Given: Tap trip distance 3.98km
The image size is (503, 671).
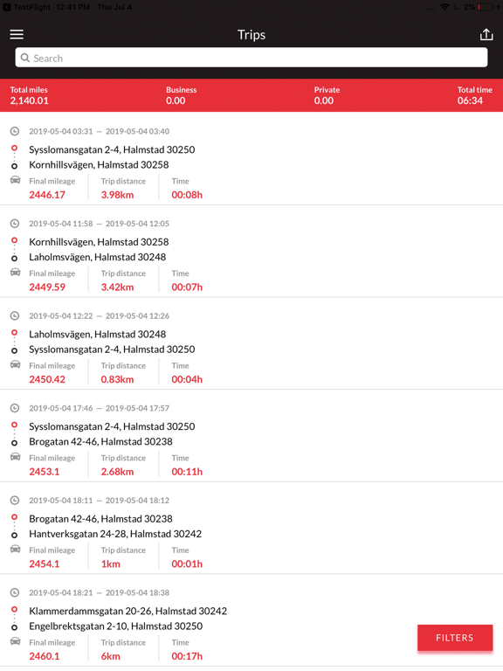Looking at the screenshot, I should coord(118,195).
